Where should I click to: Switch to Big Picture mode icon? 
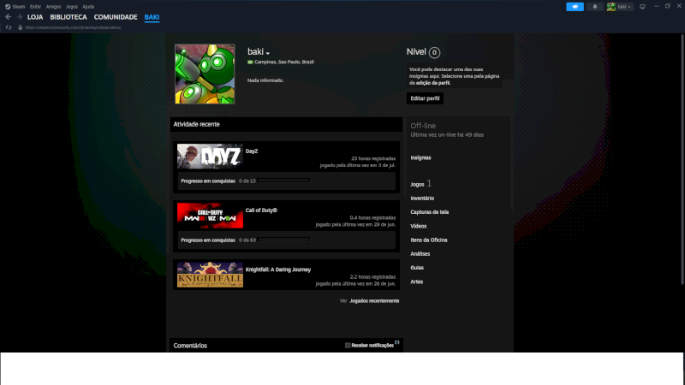pos(642,6)
